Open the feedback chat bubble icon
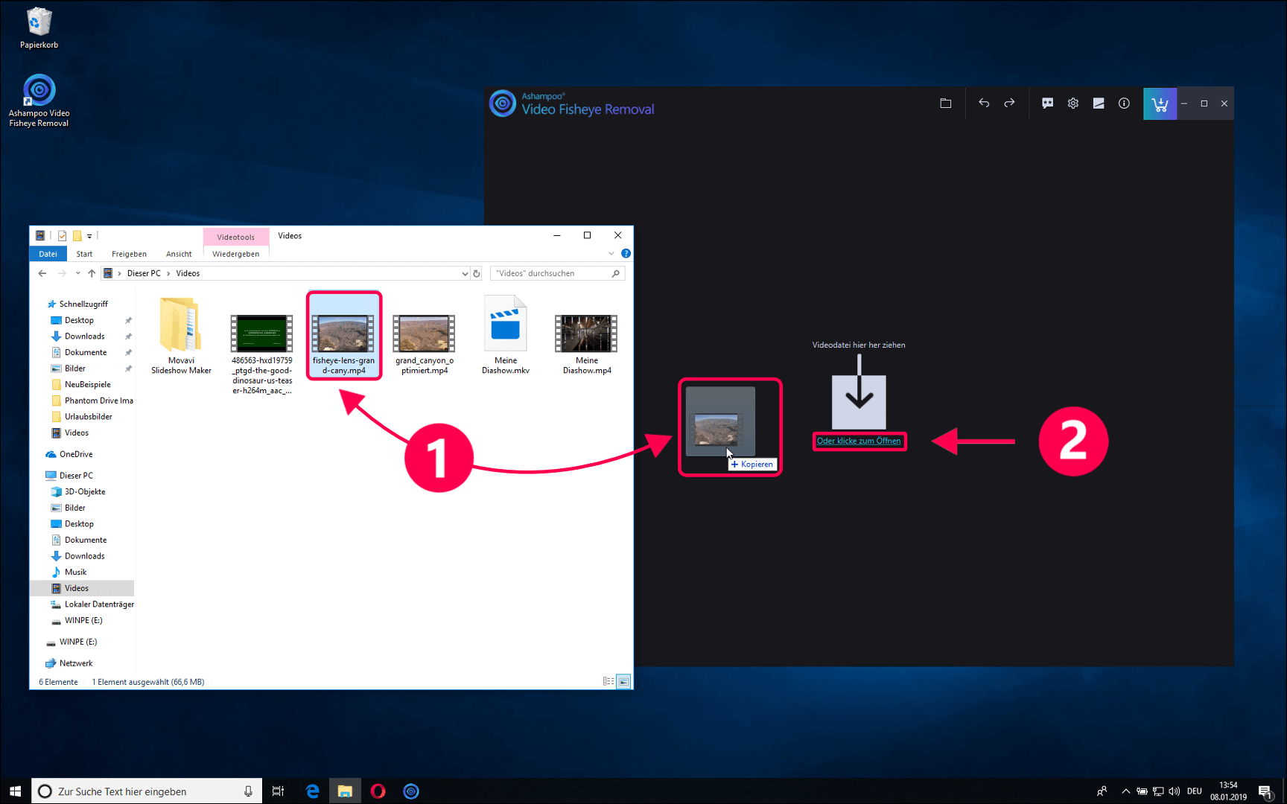 click(1047, 103)
